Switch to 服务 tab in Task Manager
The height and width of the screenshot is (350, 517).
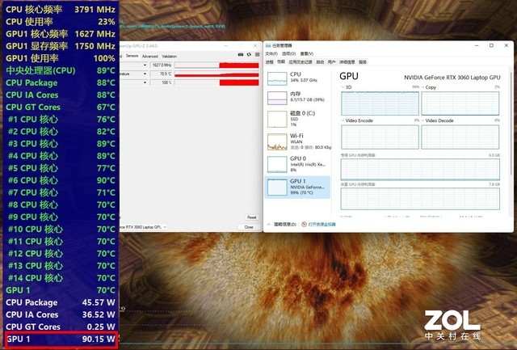coord(363,62)
